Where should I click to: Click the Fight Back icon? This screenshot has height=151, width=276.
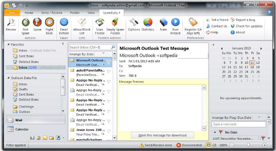(50, 27)
